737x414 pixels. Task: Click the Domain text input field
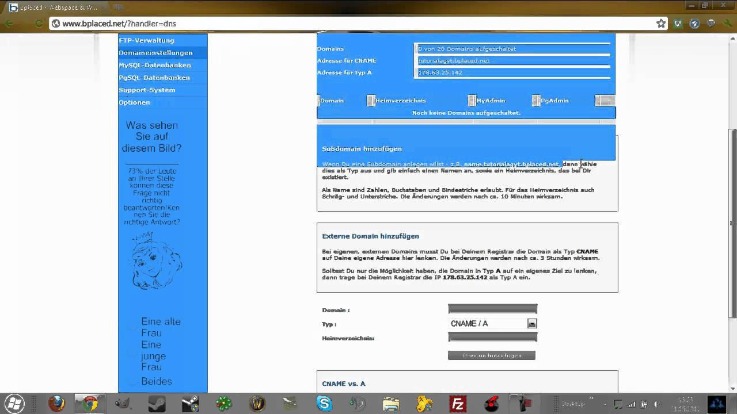[x=492, y=309]
